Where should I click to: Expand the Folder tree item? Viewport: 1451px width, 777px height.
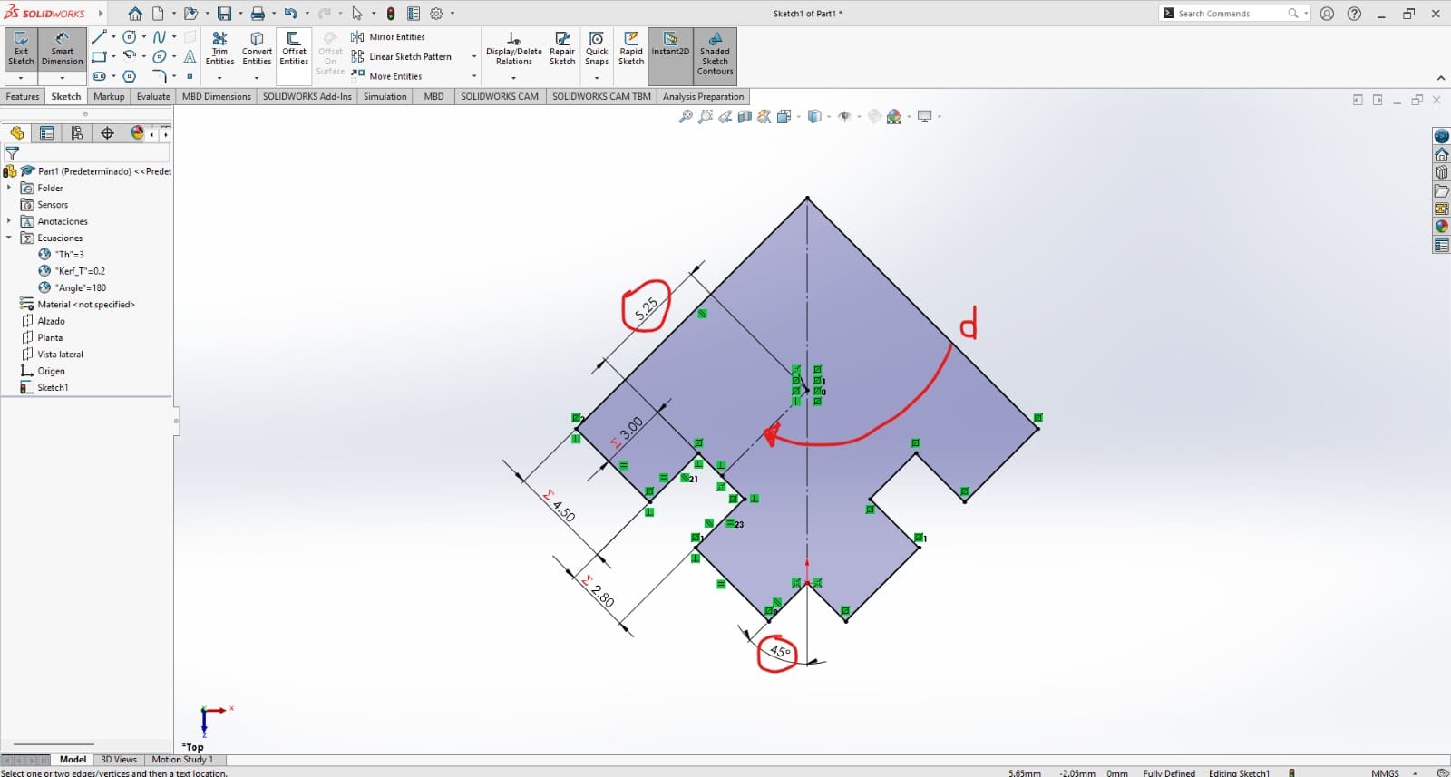9,188
